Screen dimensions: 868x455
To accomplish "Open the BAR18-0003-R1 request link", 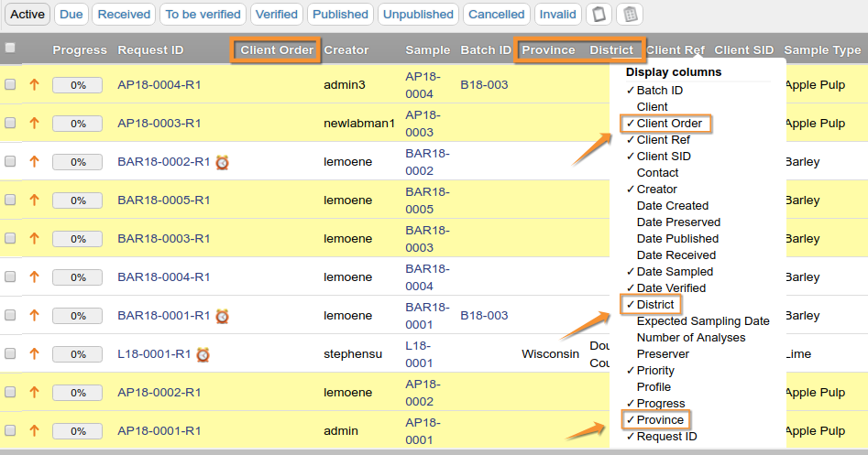I will (x=163, y=239).
